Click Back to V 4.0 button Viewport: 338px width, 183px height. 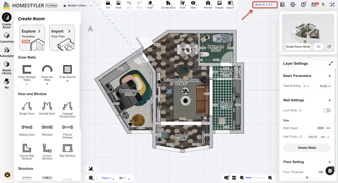tap(265, 4)
